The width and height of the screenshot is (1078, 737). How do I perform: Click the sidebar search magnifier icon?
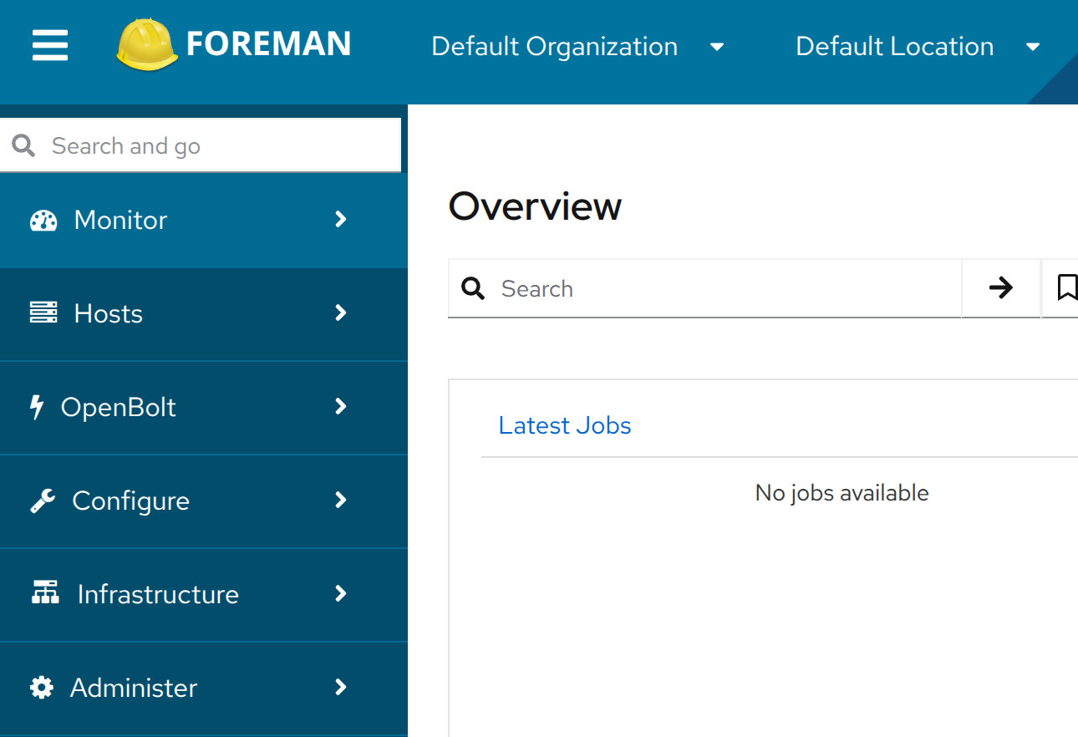pos(23,145)
